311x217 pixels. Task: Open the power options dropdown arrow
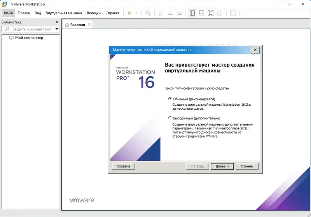pos(136,13)
